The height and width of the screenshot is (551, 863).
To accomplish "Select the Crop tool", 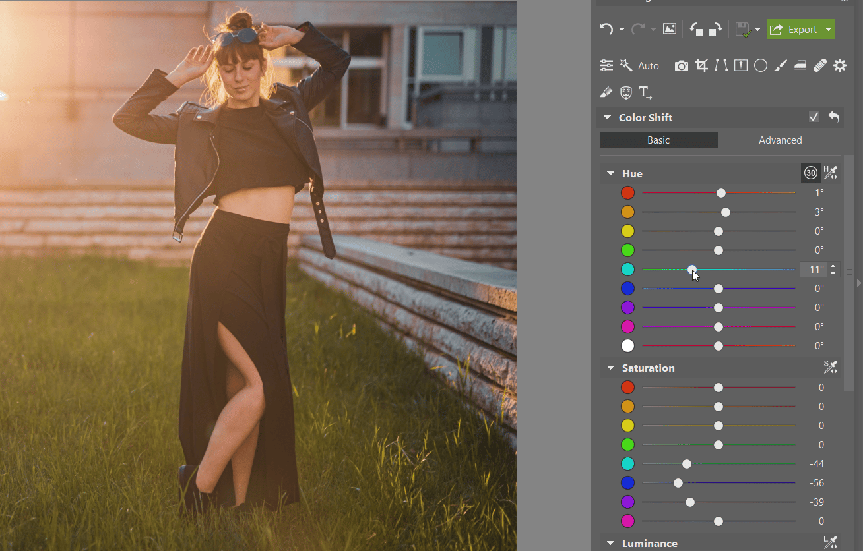I will click(x=701, y=65).
